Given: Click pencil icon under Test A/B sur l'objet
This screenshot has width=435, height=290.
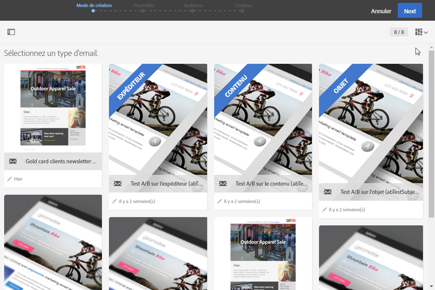Looking at the screenshot, I should point(324,210).
